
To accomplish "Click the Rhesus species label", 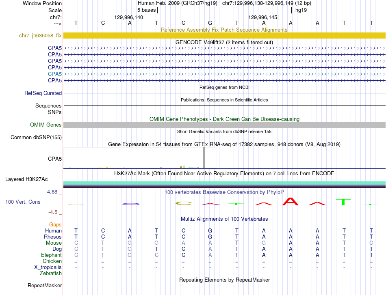I will tap(53, 237).
